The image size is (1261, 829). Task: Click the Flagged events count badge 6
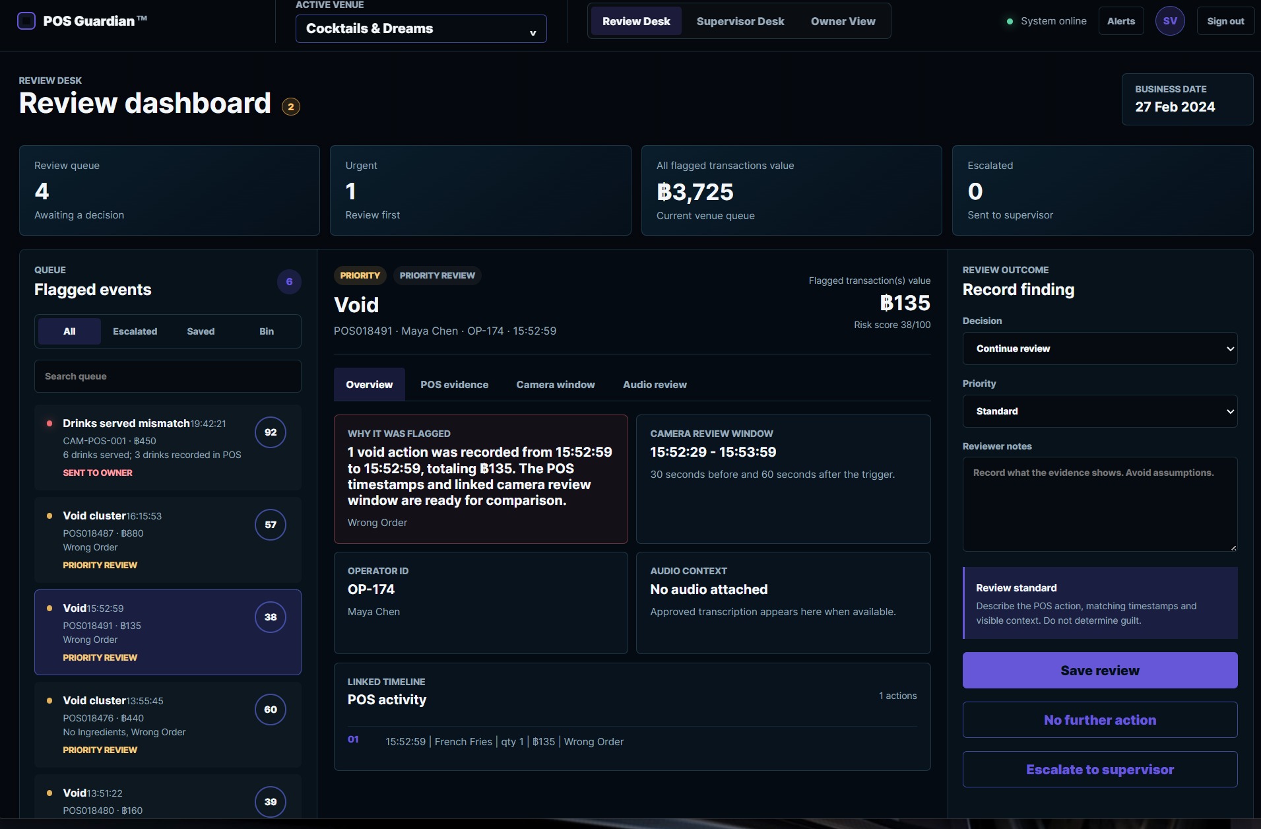point(289,282)
